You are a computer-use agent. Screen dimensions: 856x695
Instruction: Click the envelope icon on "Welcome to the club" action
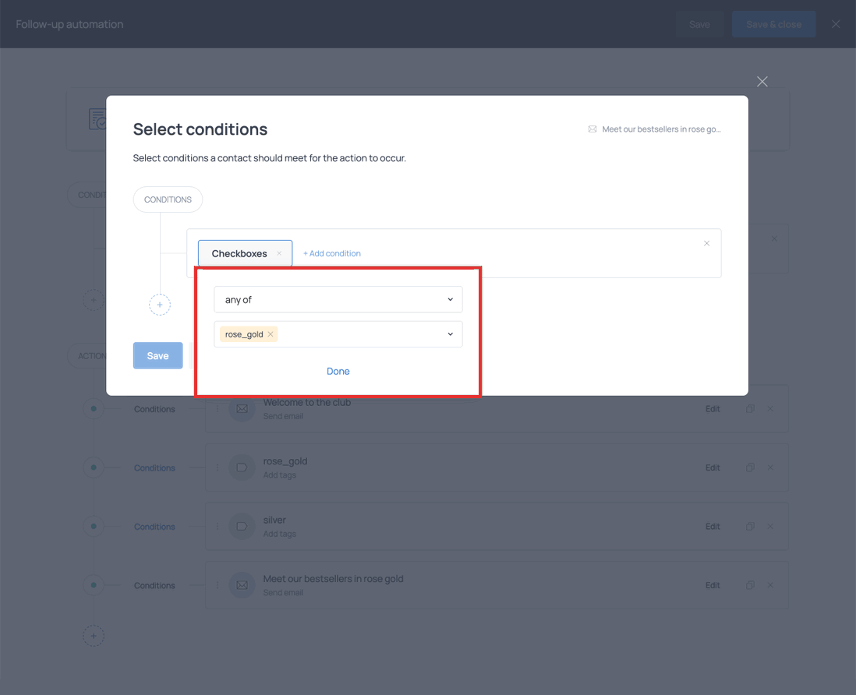[242, 408]
